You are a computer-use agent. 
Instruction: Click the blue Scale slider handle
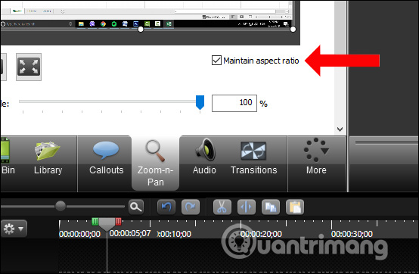coord(200,102)
